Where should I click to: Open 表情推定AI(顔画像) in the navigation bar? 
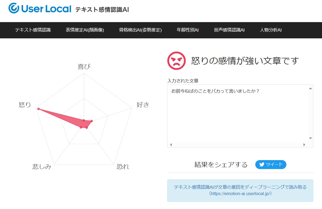[85, 30]
